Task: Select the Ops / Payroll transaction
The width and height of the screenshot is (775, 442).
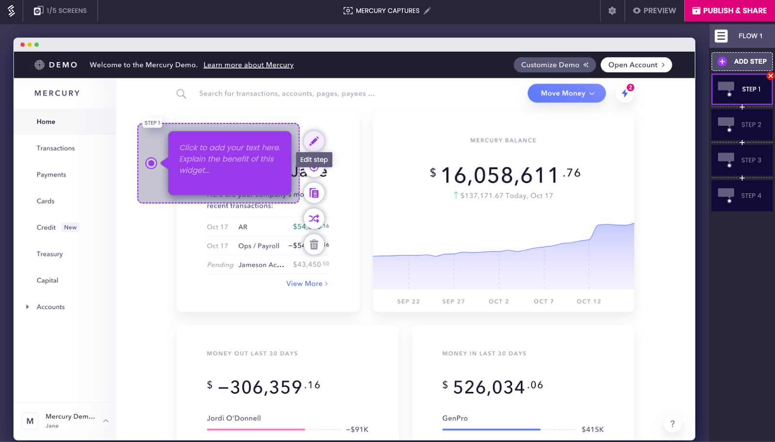Action: (x=268, y=245)
